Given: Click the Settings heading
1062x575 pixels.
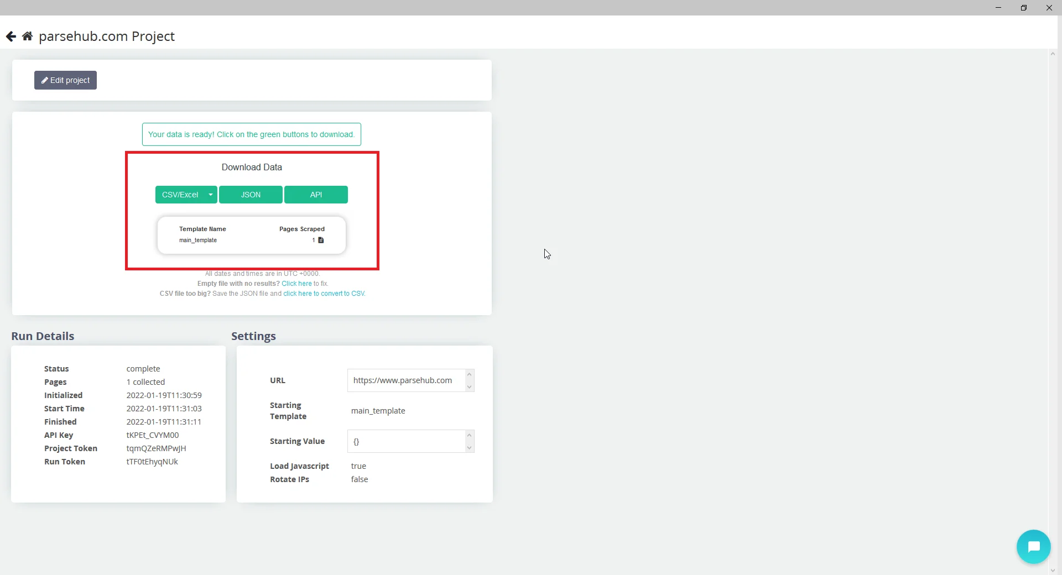Looking at the screenshot, I should (x=253, y=336).
